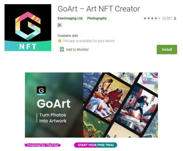Screen dimensions: 183x151
Task: Click the GoArt – Art NFT Creator title
Action: pyautogui.click(x=99, y=9)
